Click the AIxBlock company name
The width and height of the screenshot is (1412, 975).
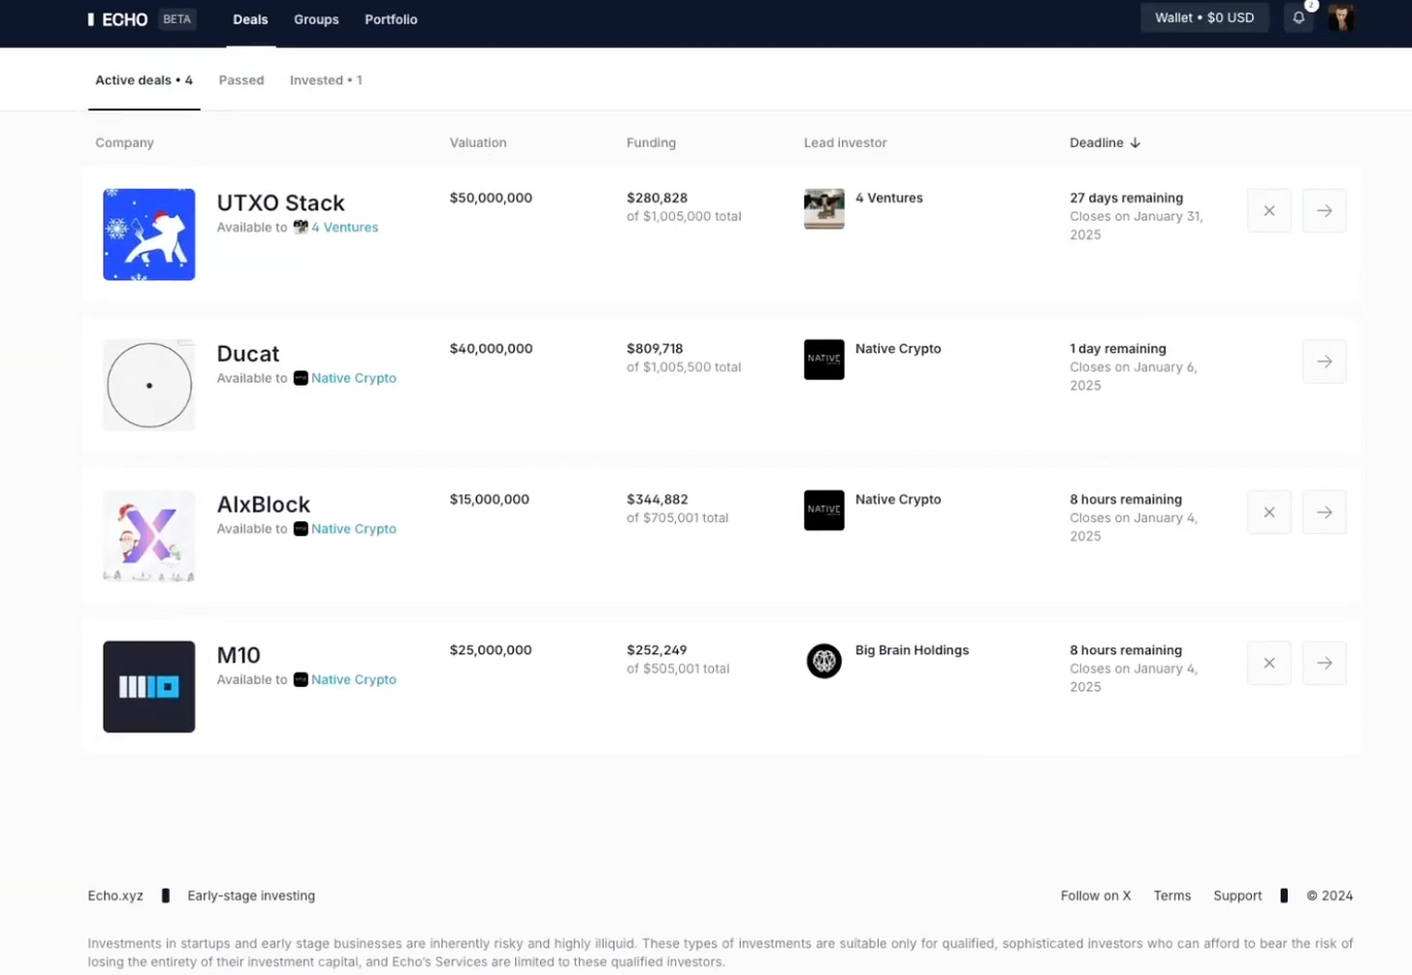tap(263, 504)
